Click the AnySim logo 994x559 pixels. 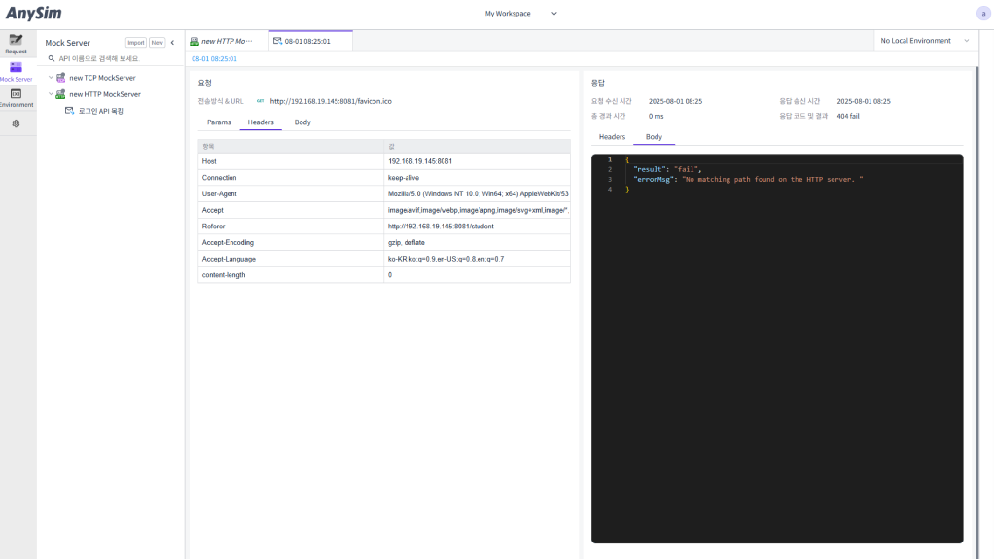(x=34, y=14)
